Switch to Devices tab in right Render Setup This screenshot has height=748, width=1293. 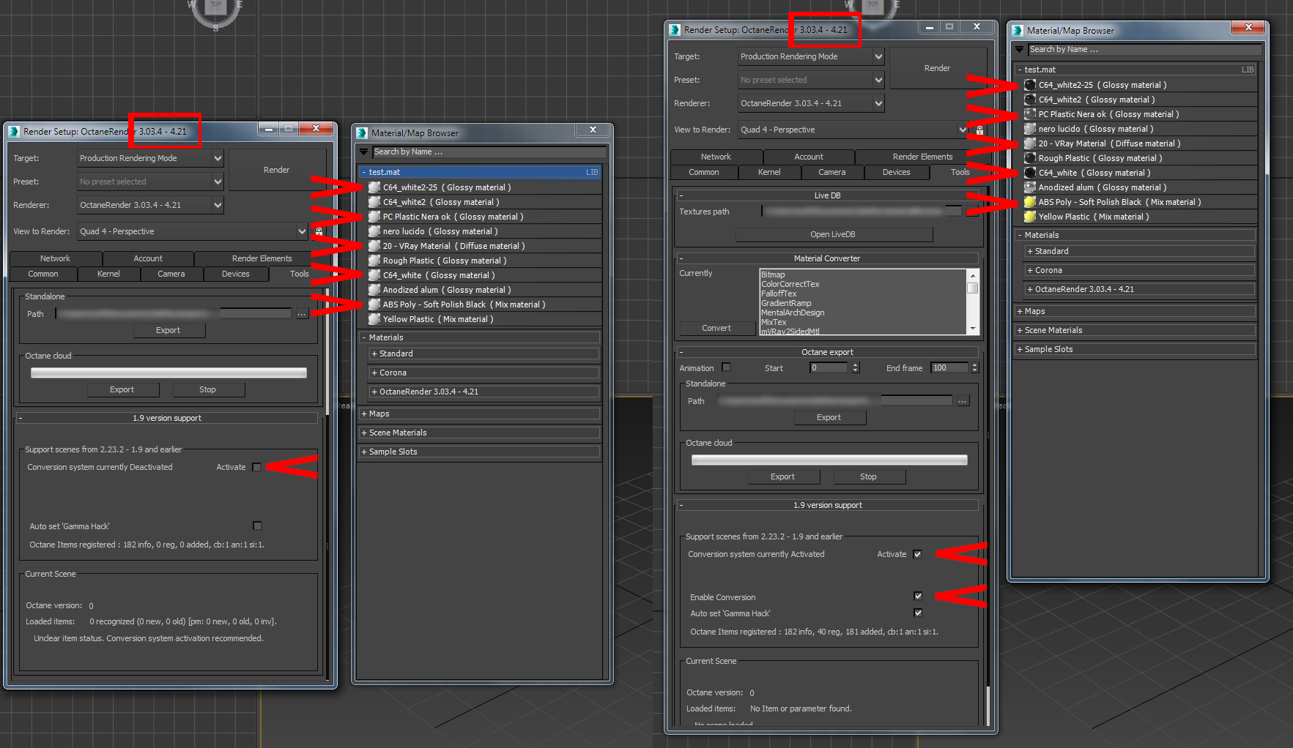click(x=896, y=172)
